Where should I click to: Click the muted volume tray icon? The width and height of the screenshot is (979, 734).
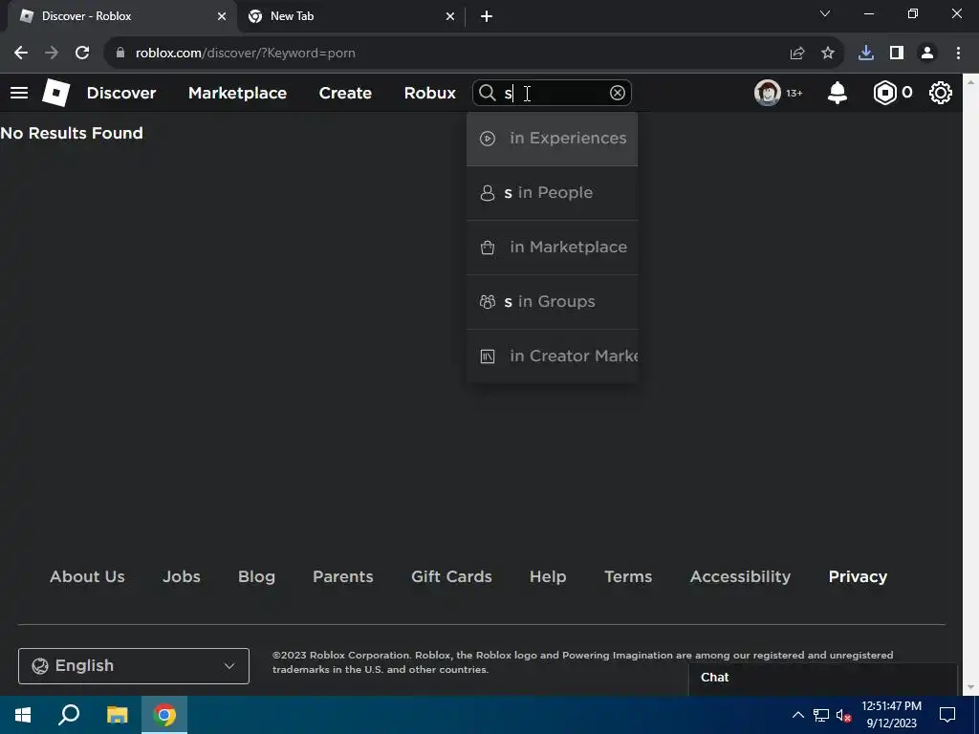point(843,715)
